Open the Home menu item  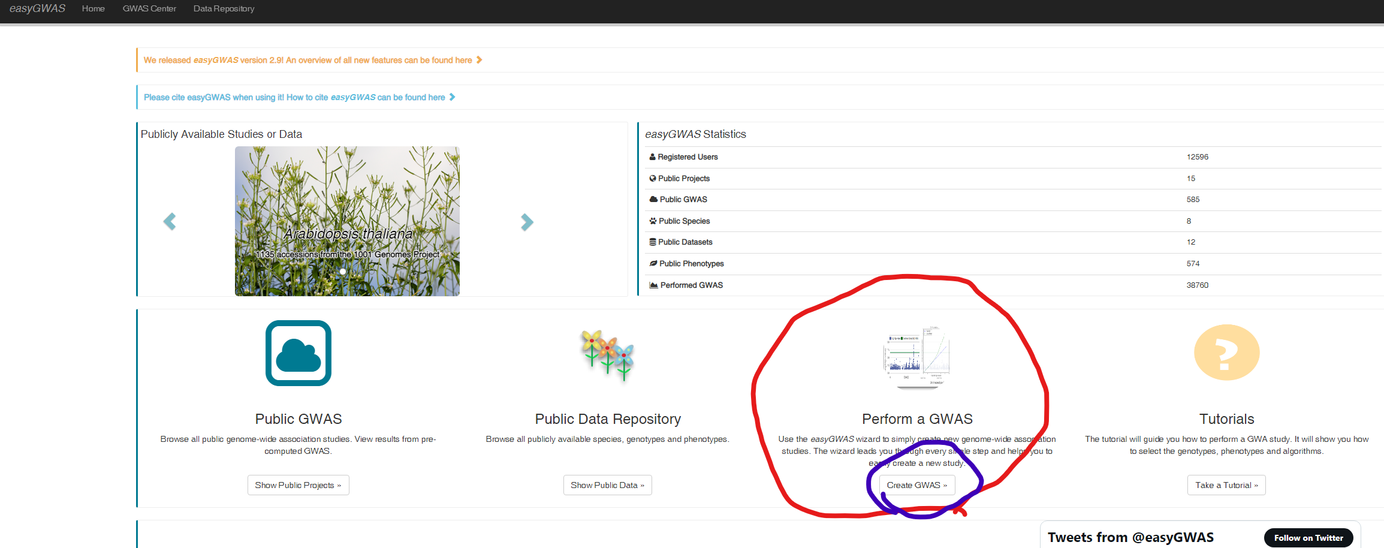click(x=94, y=9)
